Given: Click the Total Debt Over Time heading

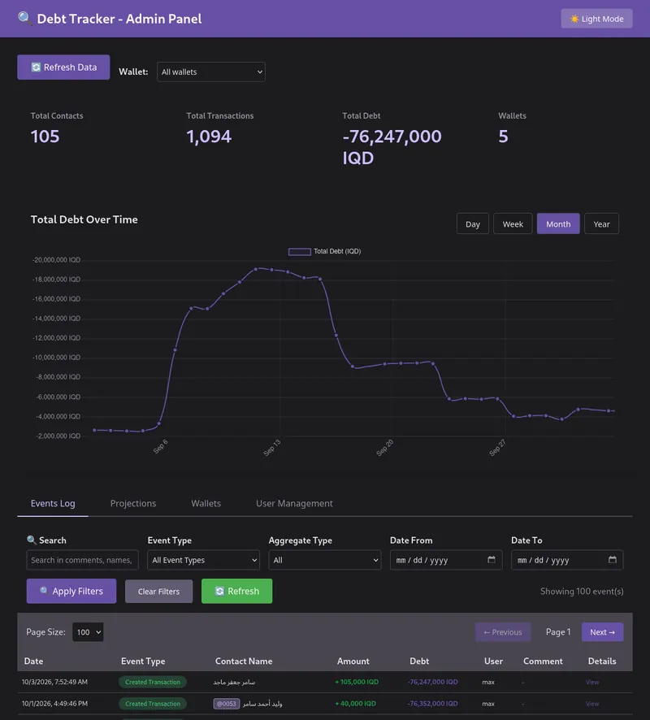Looking at the screenshot, I should pyautogui.click(x=84, y=219).
